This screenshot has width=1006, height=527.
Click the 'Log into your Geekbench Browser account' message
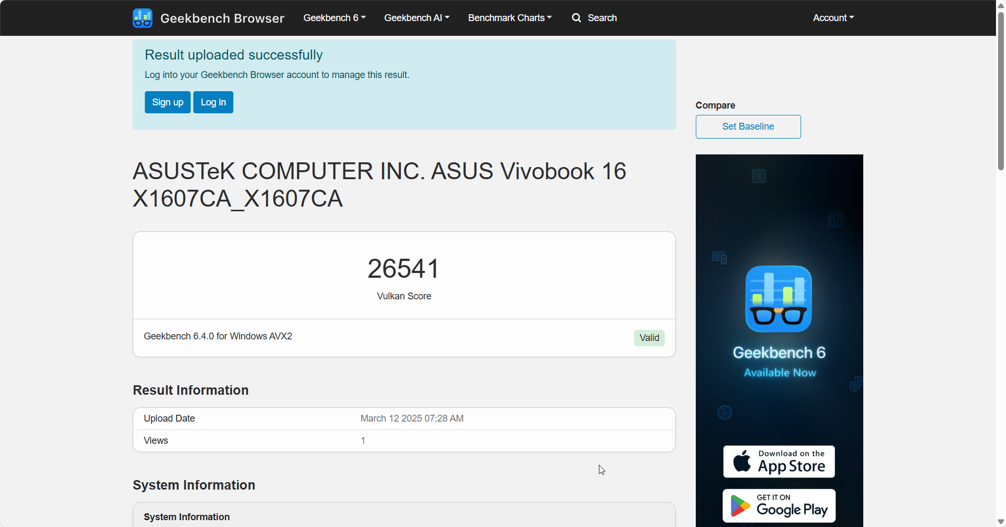click(277, 75)
